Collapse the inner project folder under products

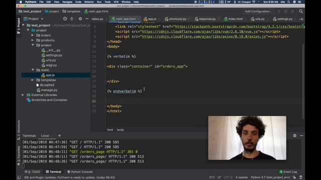(x=33, y=45)
